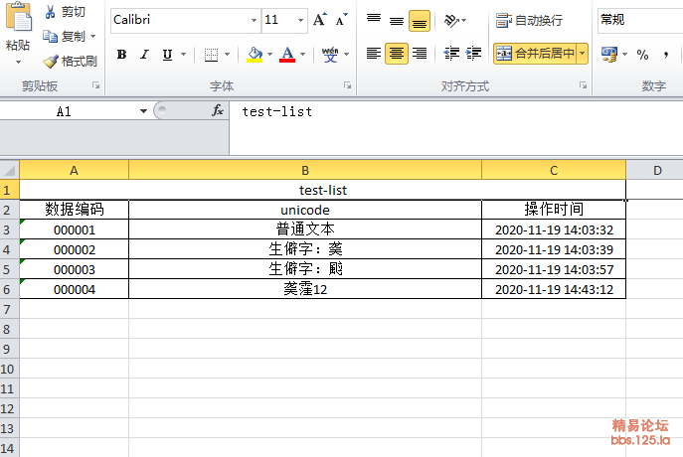Screen dimensions: 683x457
Task: Click the yellow Fill Color bucket
Action: (255, 55)
